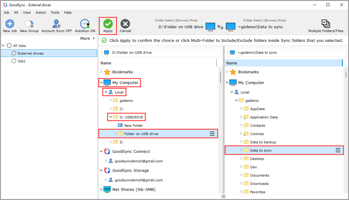Open the Action menu
Screen dimensions: 349x200
41,12
